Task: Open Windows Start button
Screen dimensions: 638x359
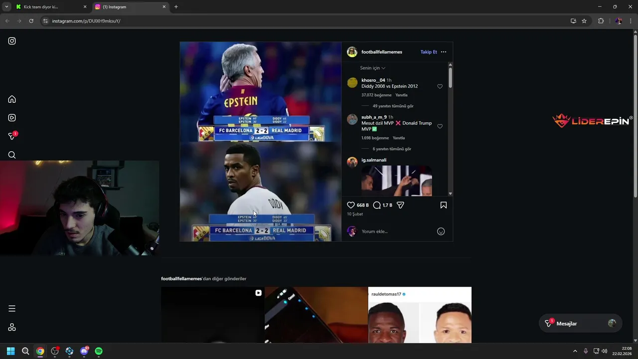Action: [10, 351]
